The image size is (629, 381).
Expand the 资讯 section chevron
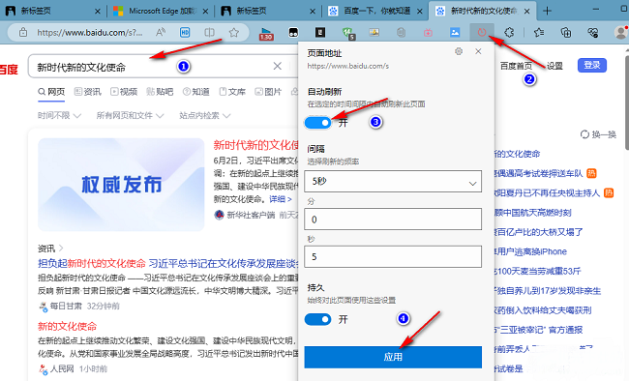(x=61, y=249)
